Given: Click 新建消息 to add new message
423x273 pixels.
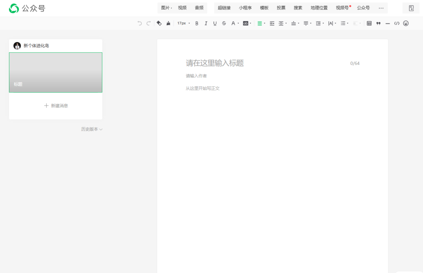Looking at the screenshot, I should click(x=56, y=106).
